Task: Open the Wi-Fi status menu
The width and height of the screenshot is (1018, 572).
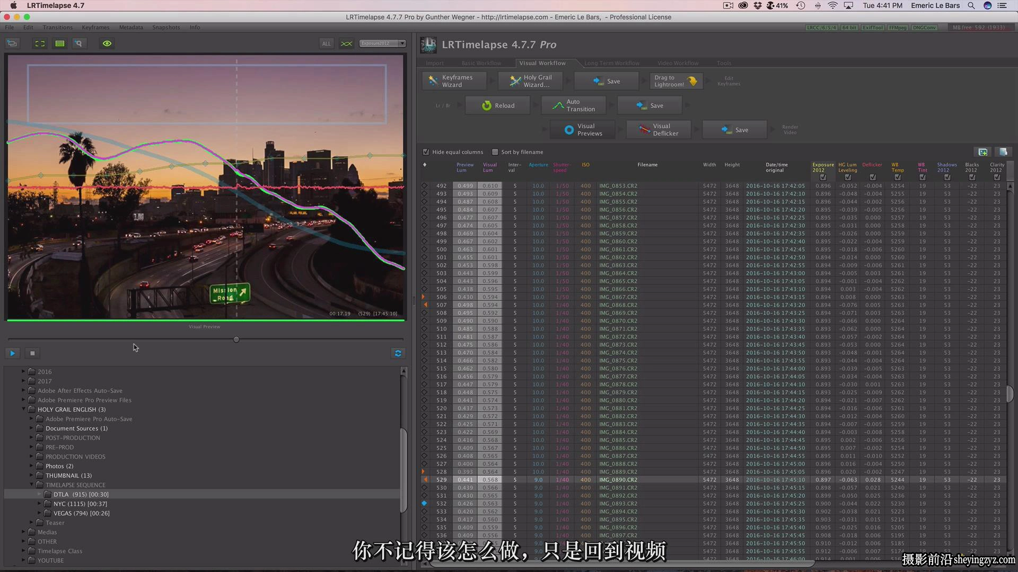Action: coord(833,5)
